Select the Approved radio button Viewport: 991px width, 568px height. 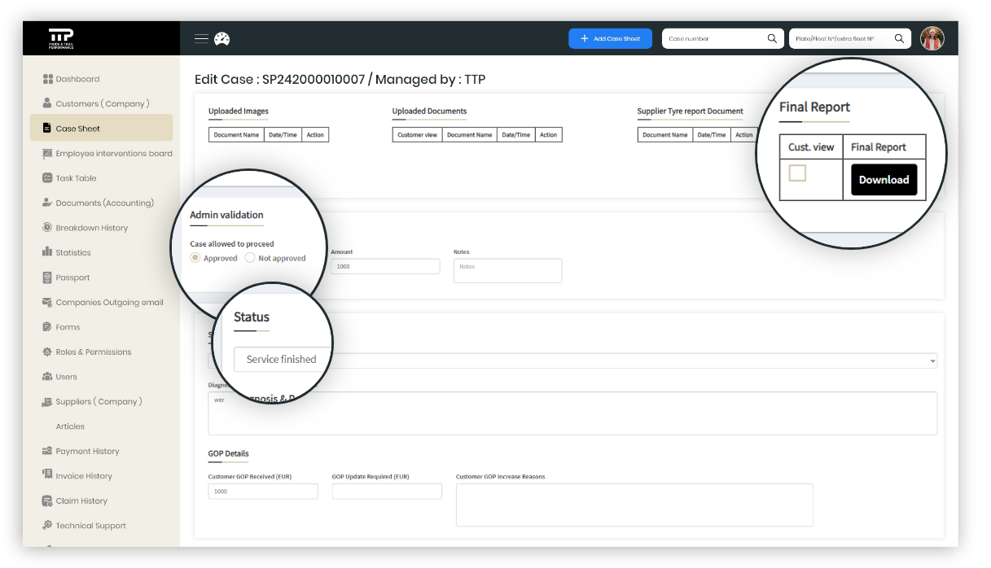195,258
